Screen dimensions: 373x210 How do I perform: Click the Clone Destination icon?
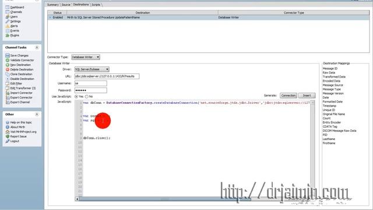[8, 74]
